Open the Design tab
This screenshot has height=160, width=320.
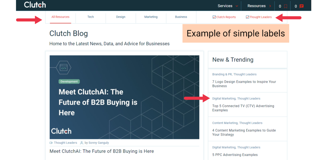pyautogui.click(x=121, y=17)
